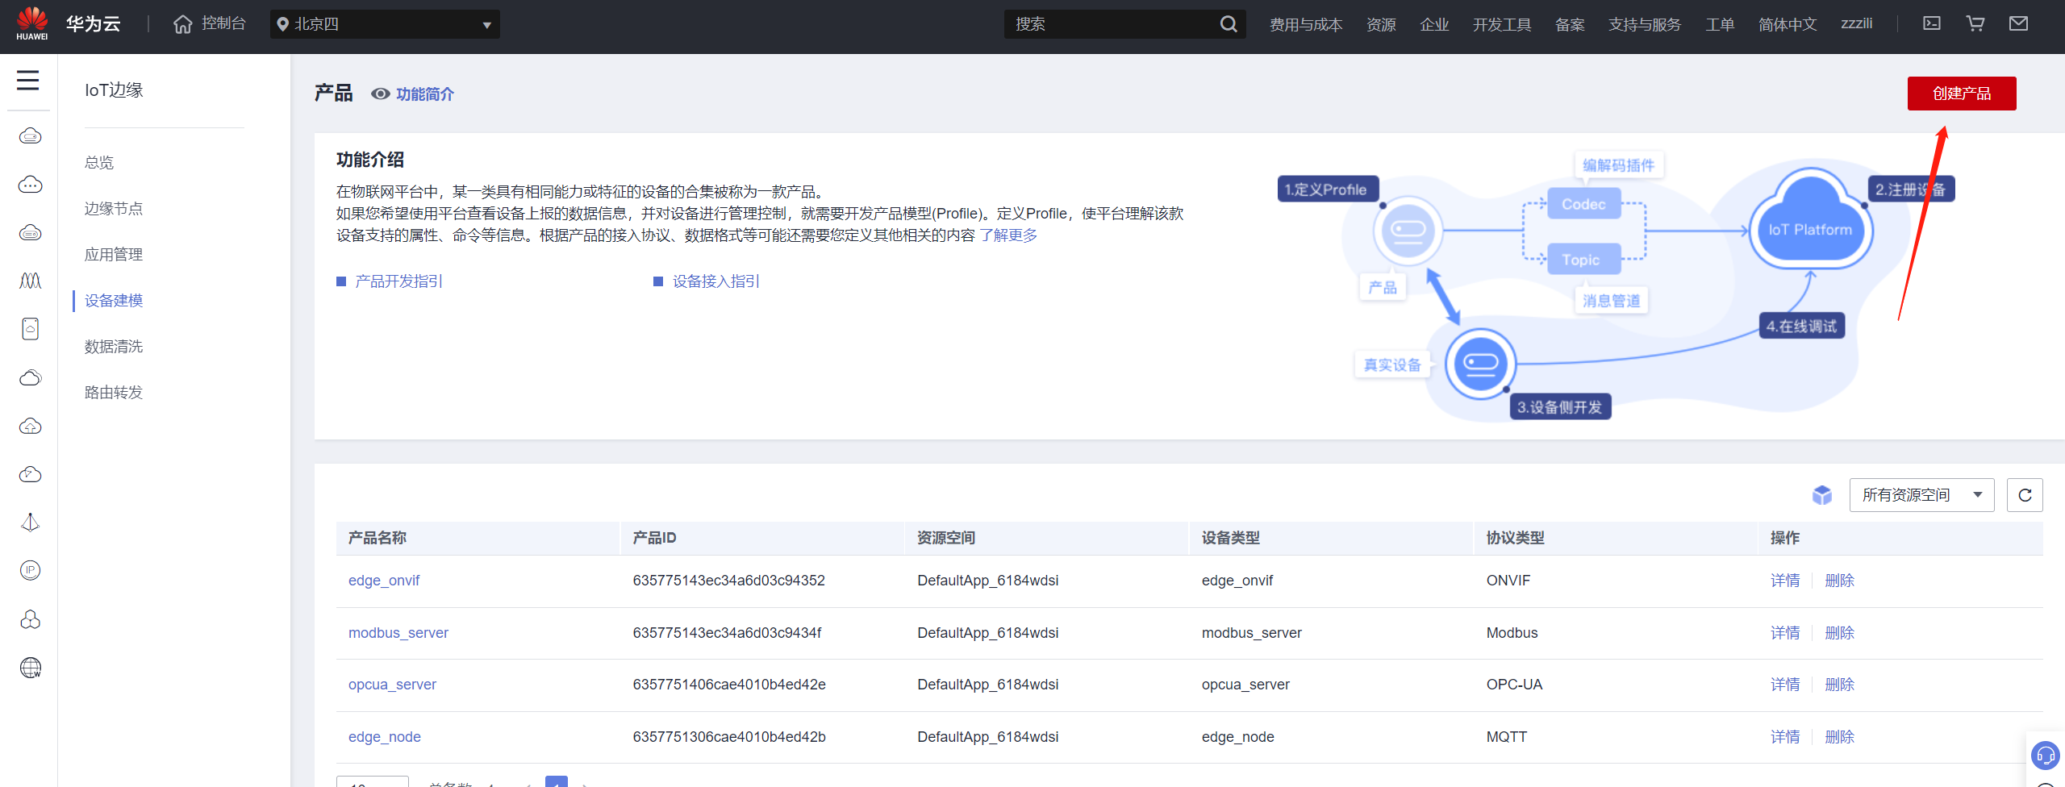Open the waveform sidebar icon
Screen dimensions: 2065x787
tap(31, 281)
